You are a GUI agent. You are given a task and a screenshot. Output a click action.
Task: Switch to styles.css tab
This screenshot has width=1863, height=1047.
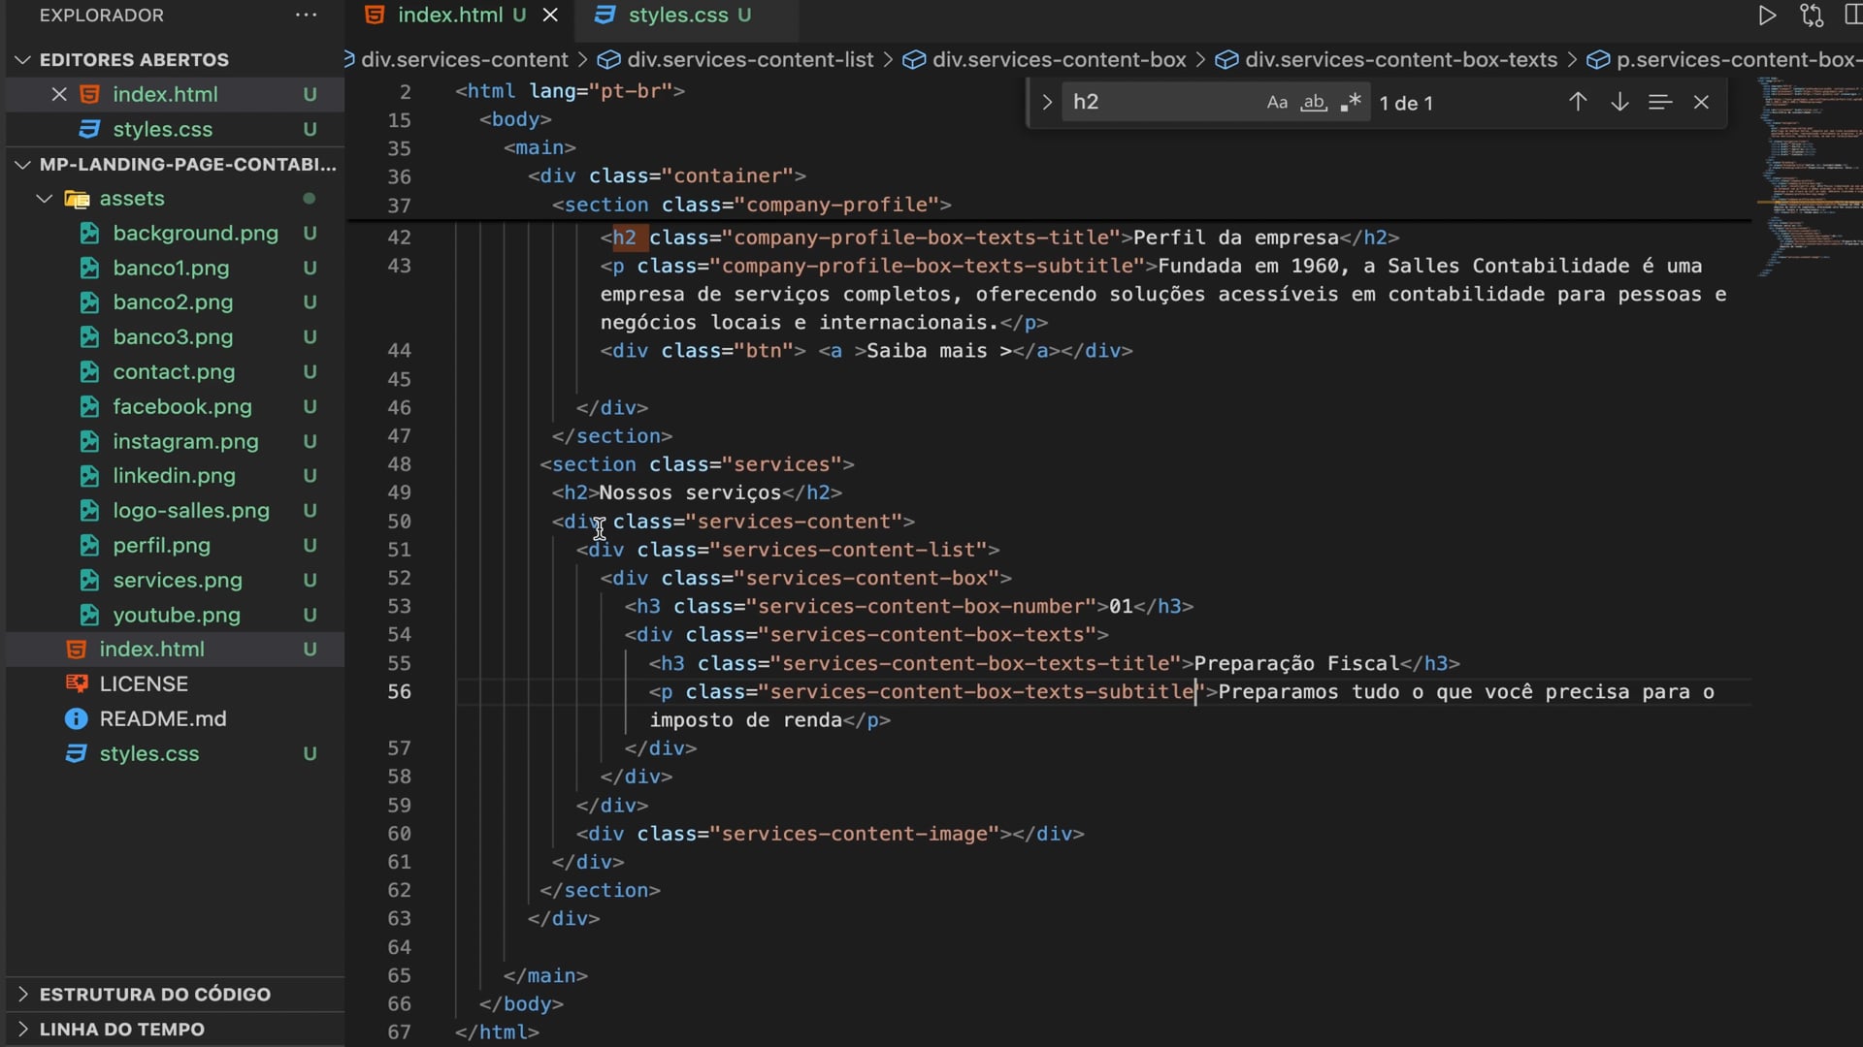[x=677, y=16]
